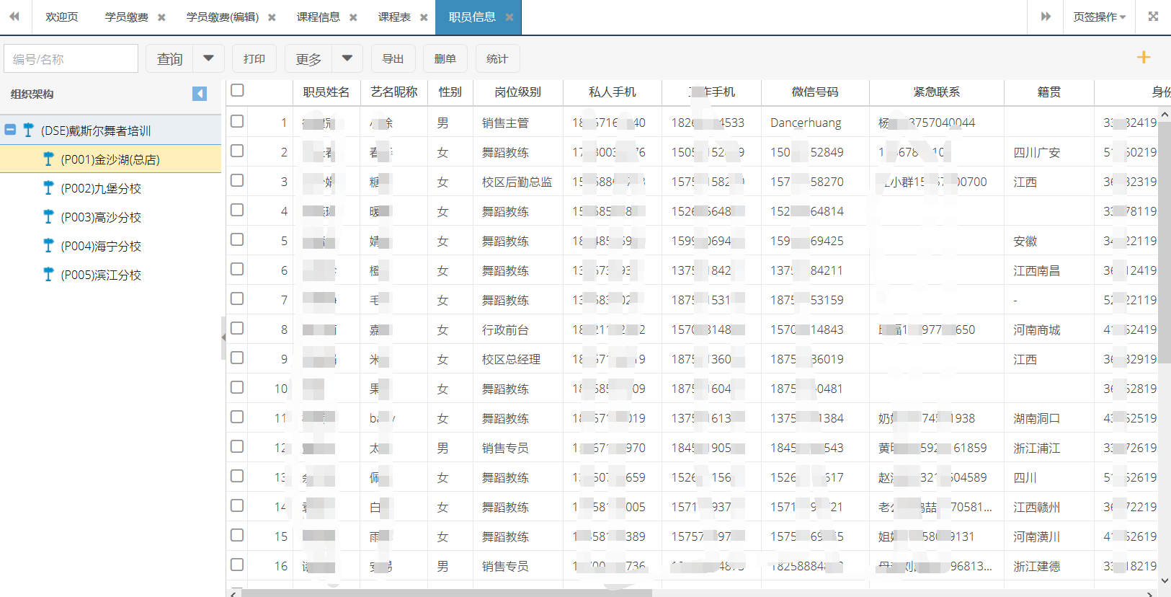Click the scroll tabs right double-arrow icon
This screenshot has width=1171, height=597.
point(1046,17)
